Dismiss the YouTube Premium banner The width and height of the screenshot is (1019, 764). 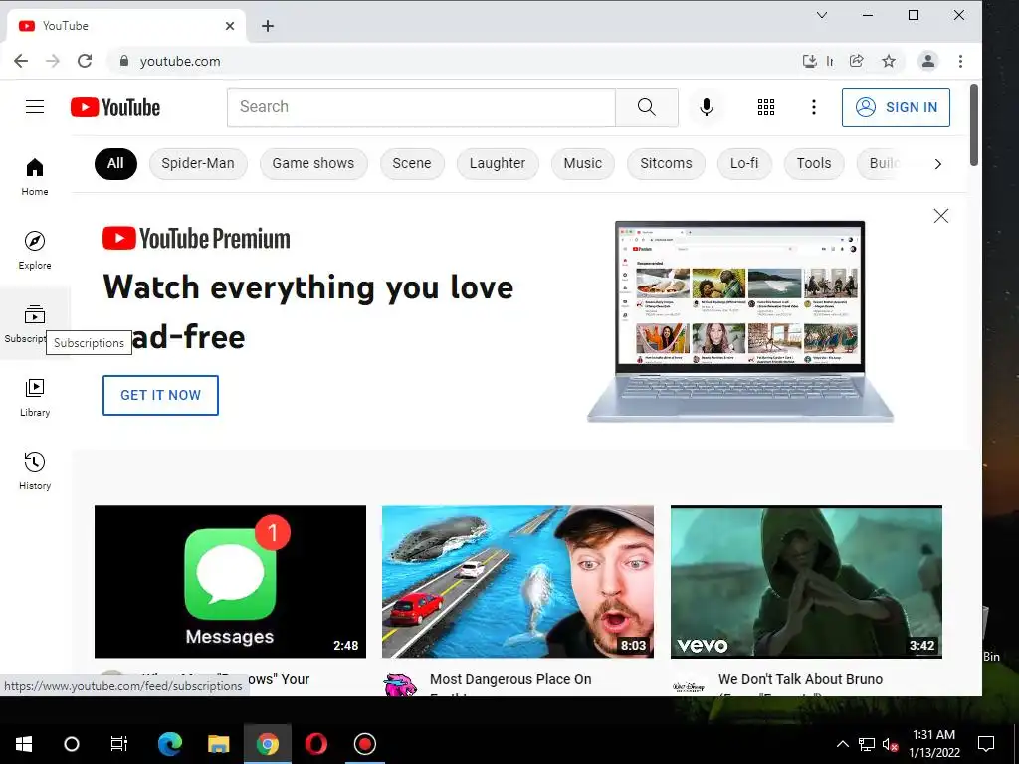[941, 216]
